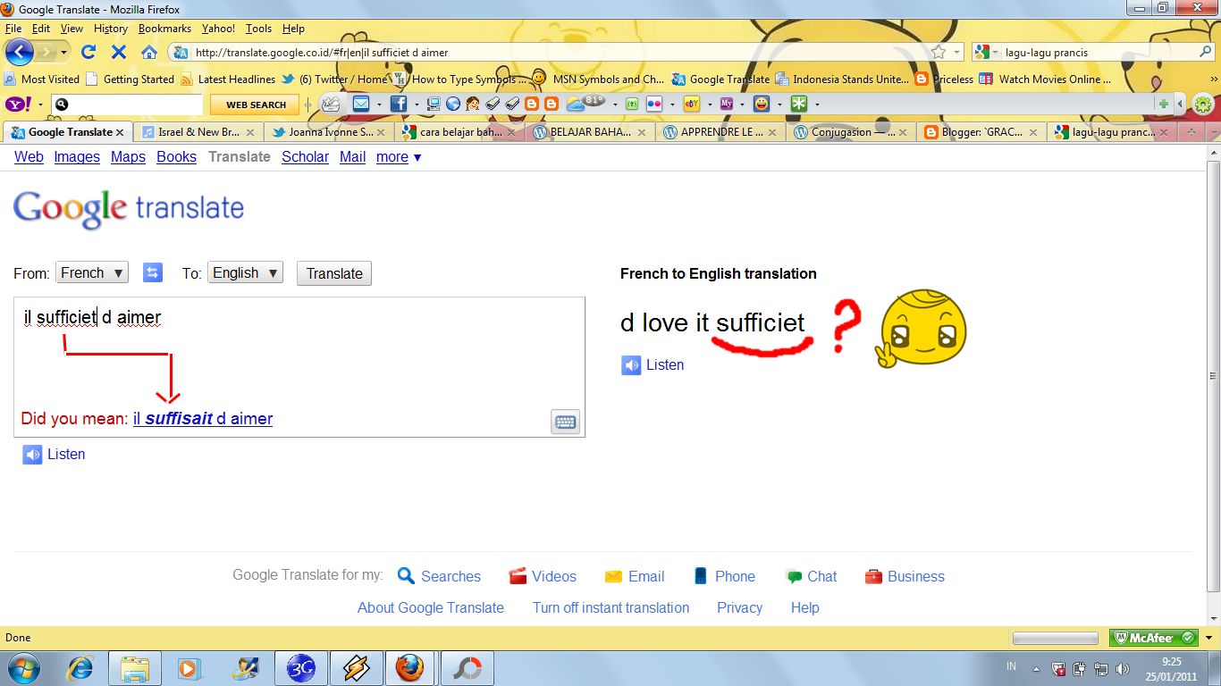
Task: Click 'Turn off instant translation'
Action: (x=610, y=608)
